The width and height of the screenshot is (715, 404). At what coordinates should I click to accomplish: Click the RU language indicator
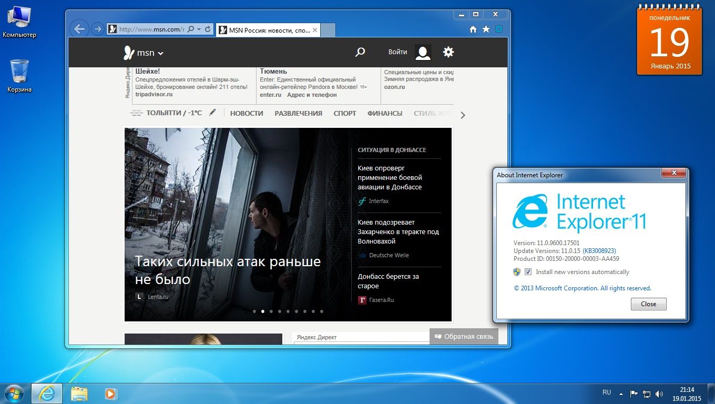(607, 392)
